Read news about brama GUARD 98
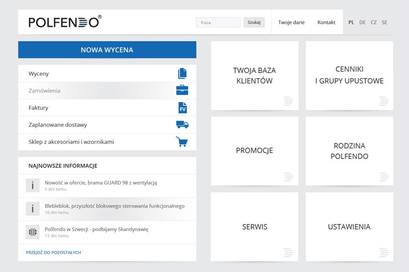The width and height of the screenshot is (409, 272). click(107, 186)
